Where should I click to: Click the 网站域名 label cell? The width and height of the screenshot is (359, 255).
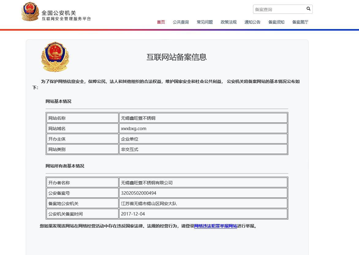click(82, 128)
